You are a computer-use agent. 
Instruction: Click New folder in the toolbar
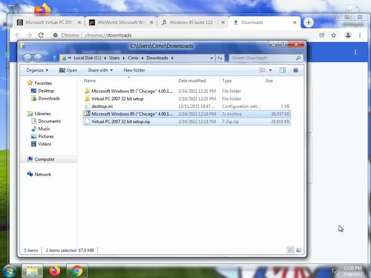[x=134, y=70]
